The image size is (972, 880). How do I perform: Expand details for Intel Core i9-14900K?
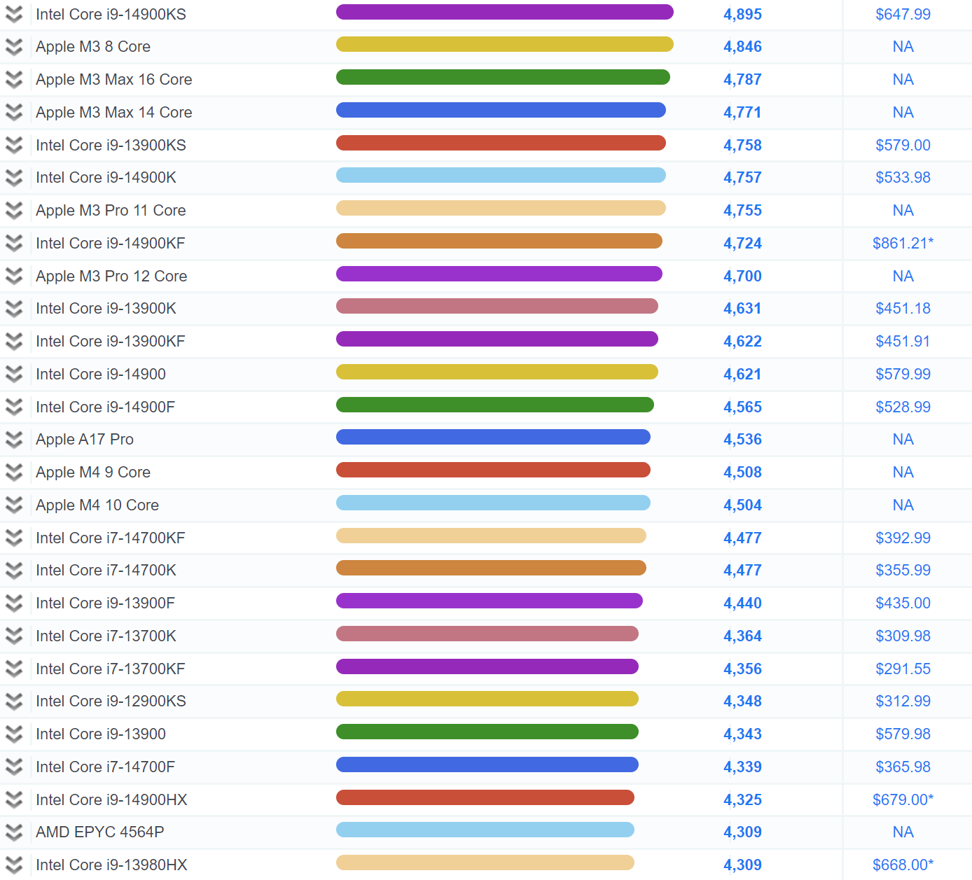[x=14, y=178]
